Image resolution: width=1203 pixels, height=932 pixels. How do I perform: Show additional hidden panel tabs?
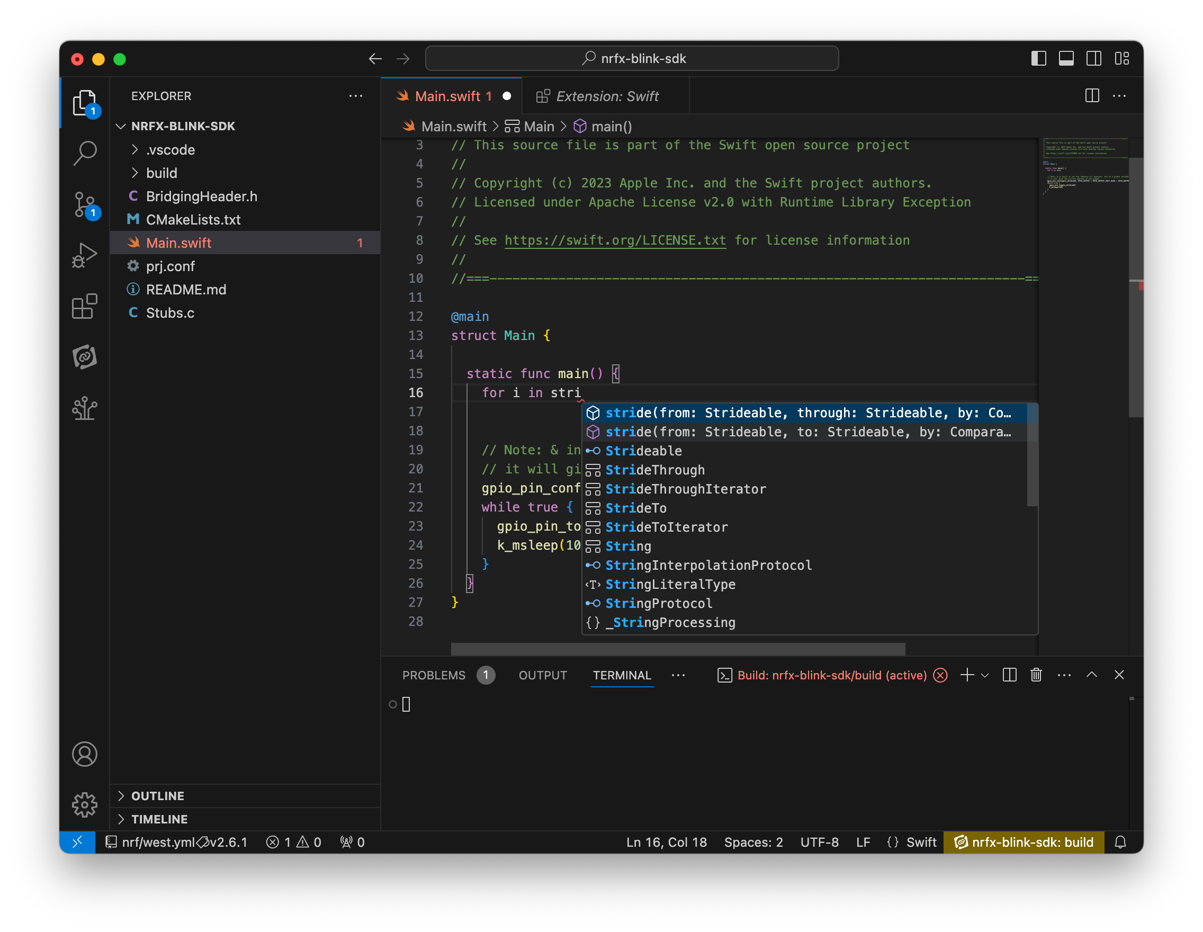click(x=678, y=675)
